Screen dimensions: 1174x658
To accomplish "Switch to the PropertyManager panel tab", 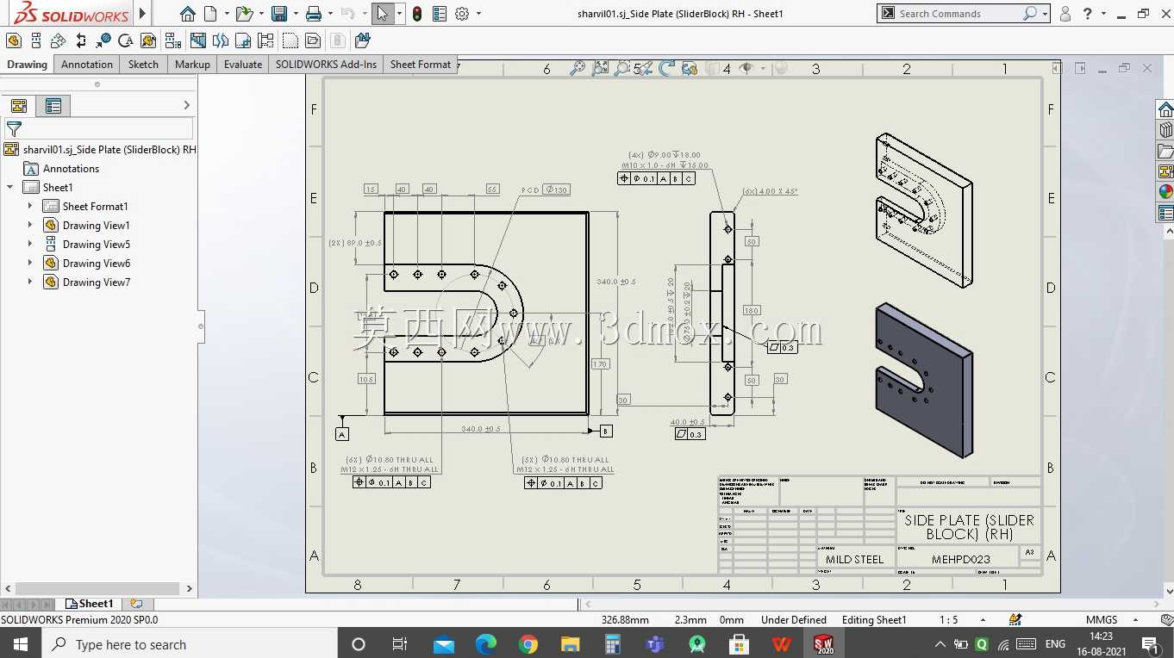I will click(53, 106).
